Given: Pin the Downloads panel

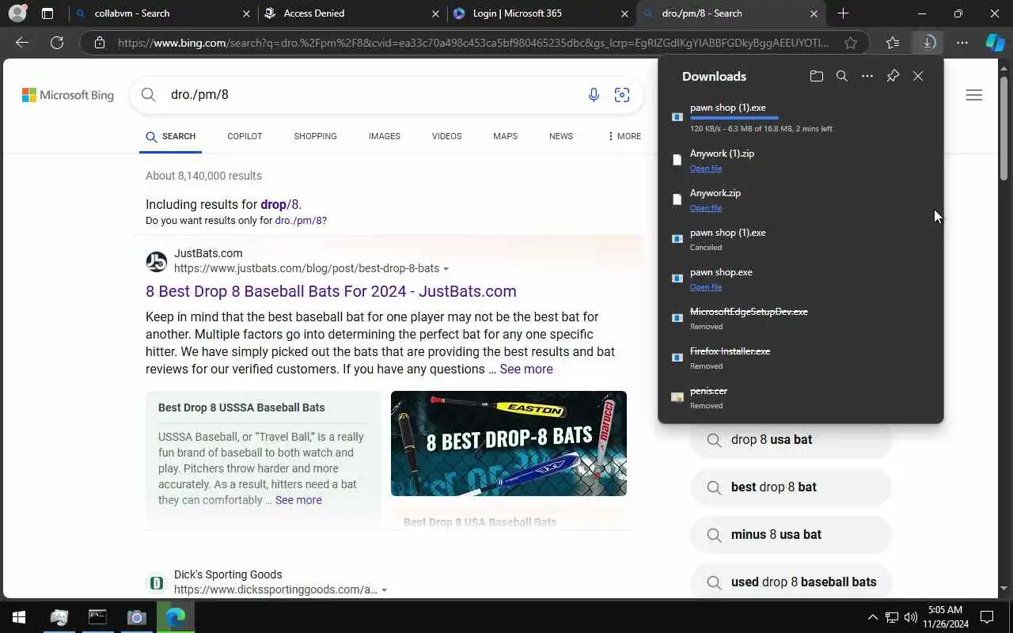Looking at the screenshot, I should [893, 76].
